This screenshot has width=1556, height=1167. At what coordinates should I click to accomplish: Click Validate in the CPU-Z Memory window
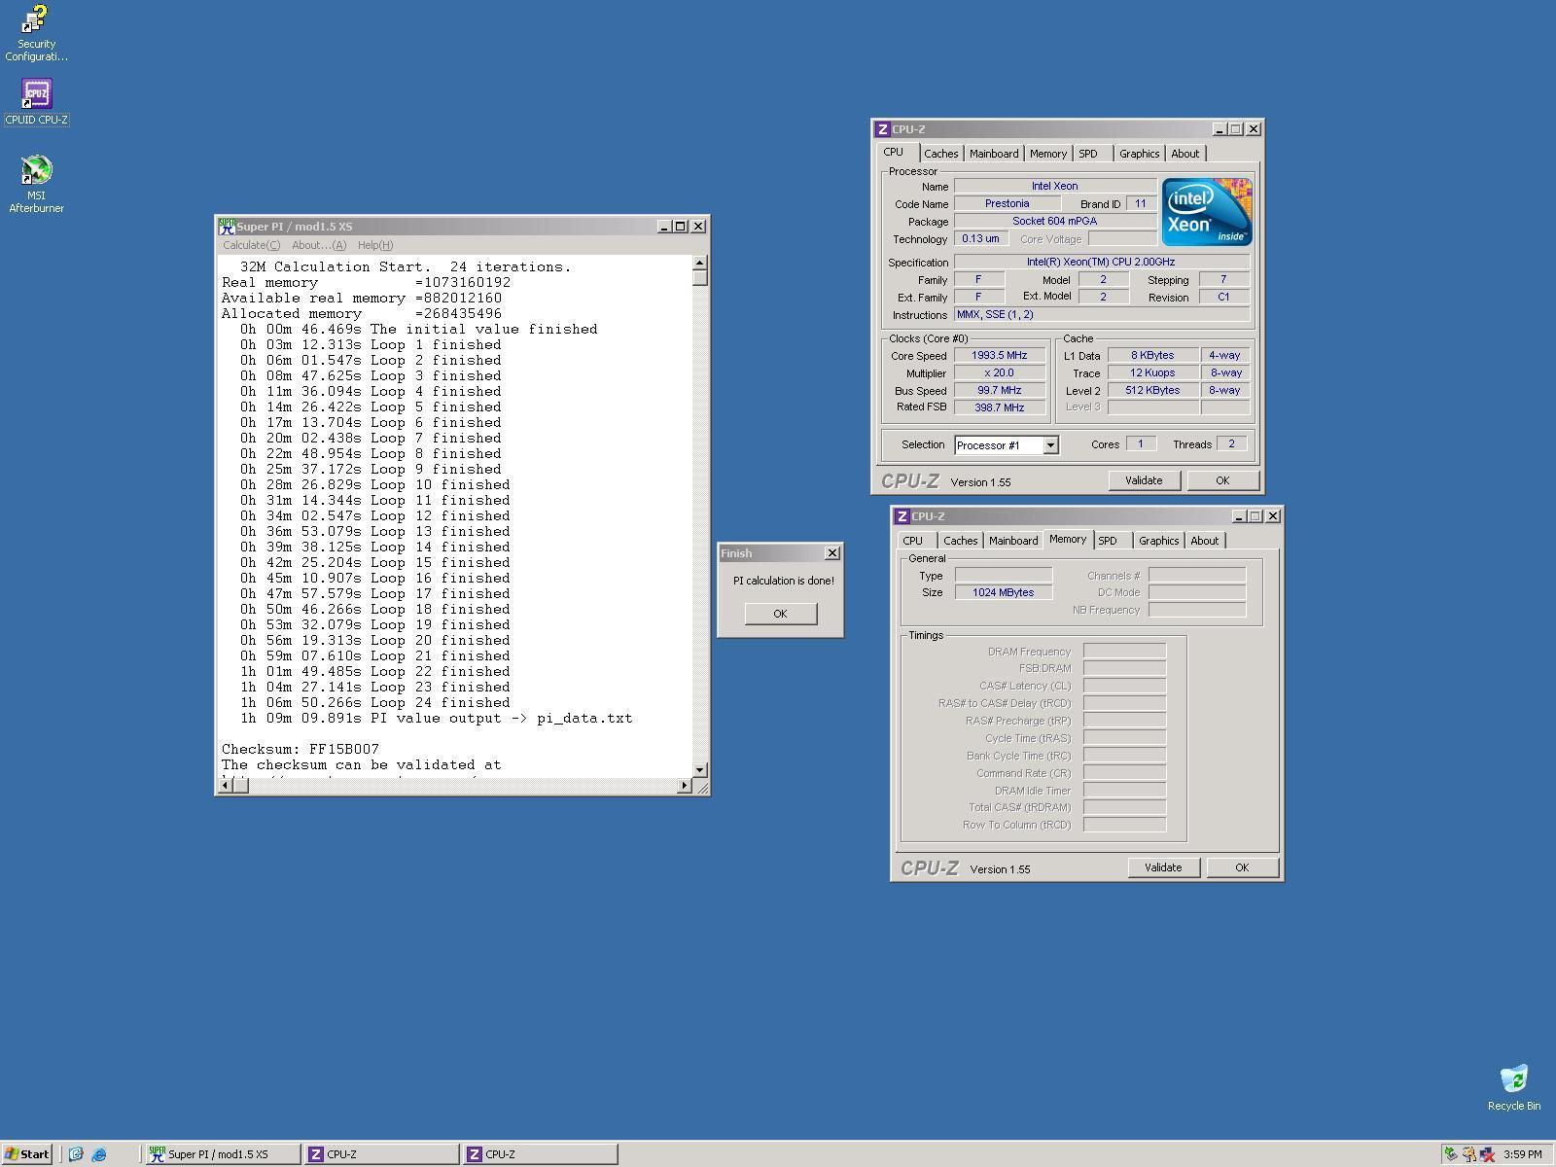coord(1163,867)
